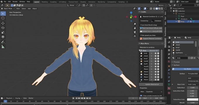The width and height of the screenshot is (199, 105).
Task: Select the Scale tool
Action: (x=3, y=32)
